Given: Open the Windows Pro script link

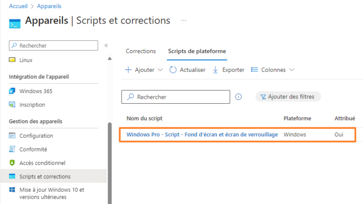Looking at the screenshot, I should [202, 134].
